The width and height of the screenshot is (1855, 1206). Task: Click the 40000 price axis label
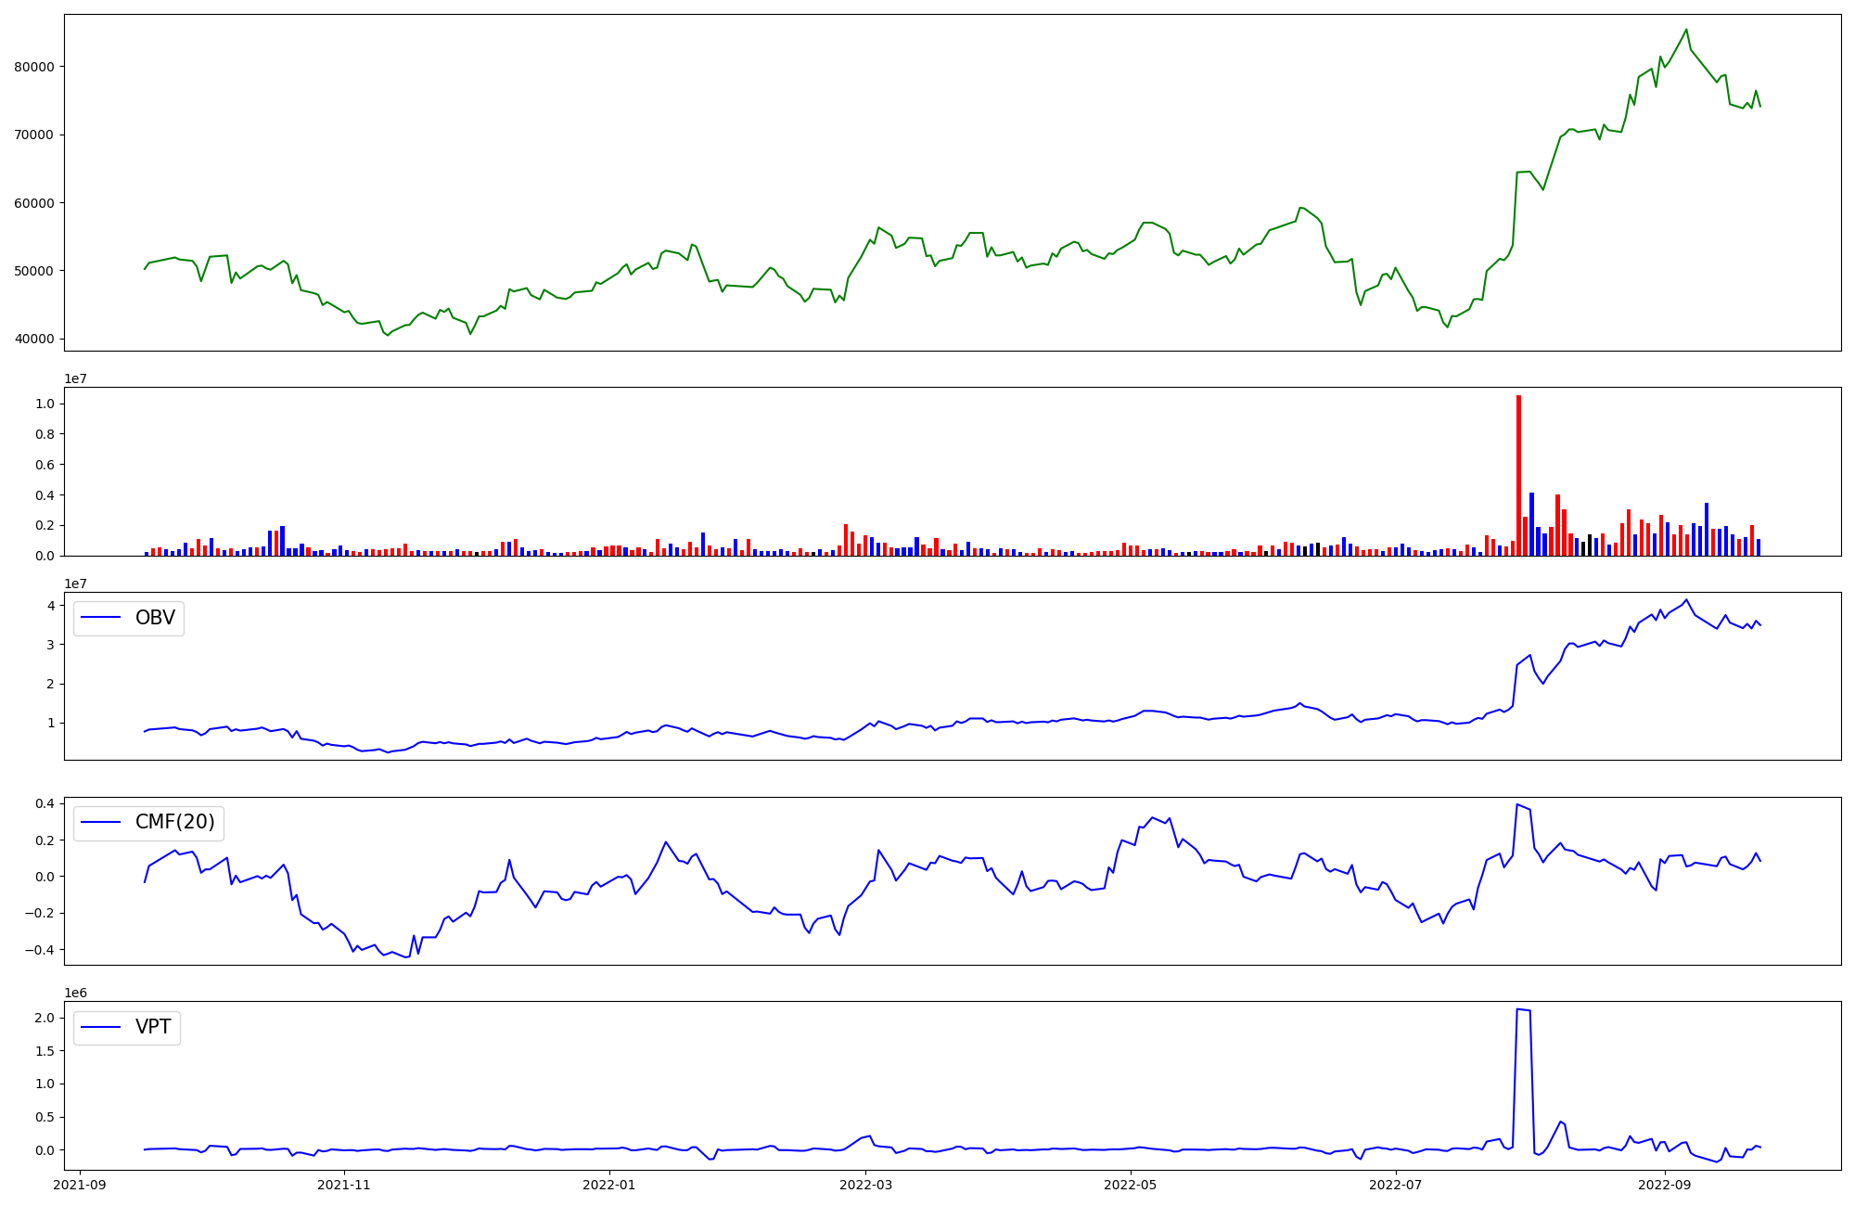coord(35,340)
